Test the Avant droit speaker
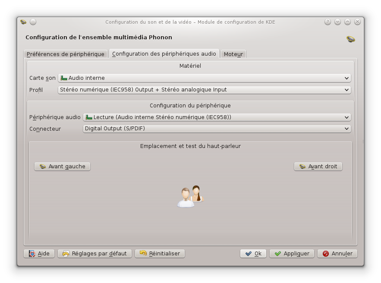 (318, 167)
